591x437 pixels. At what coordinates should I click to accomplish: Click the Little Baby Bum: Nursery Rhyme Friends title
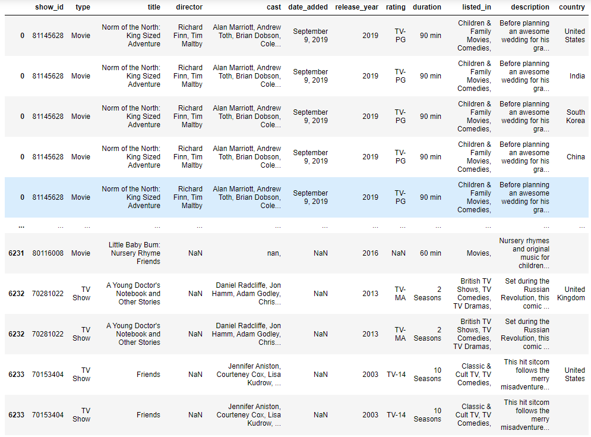coord(134,253)
